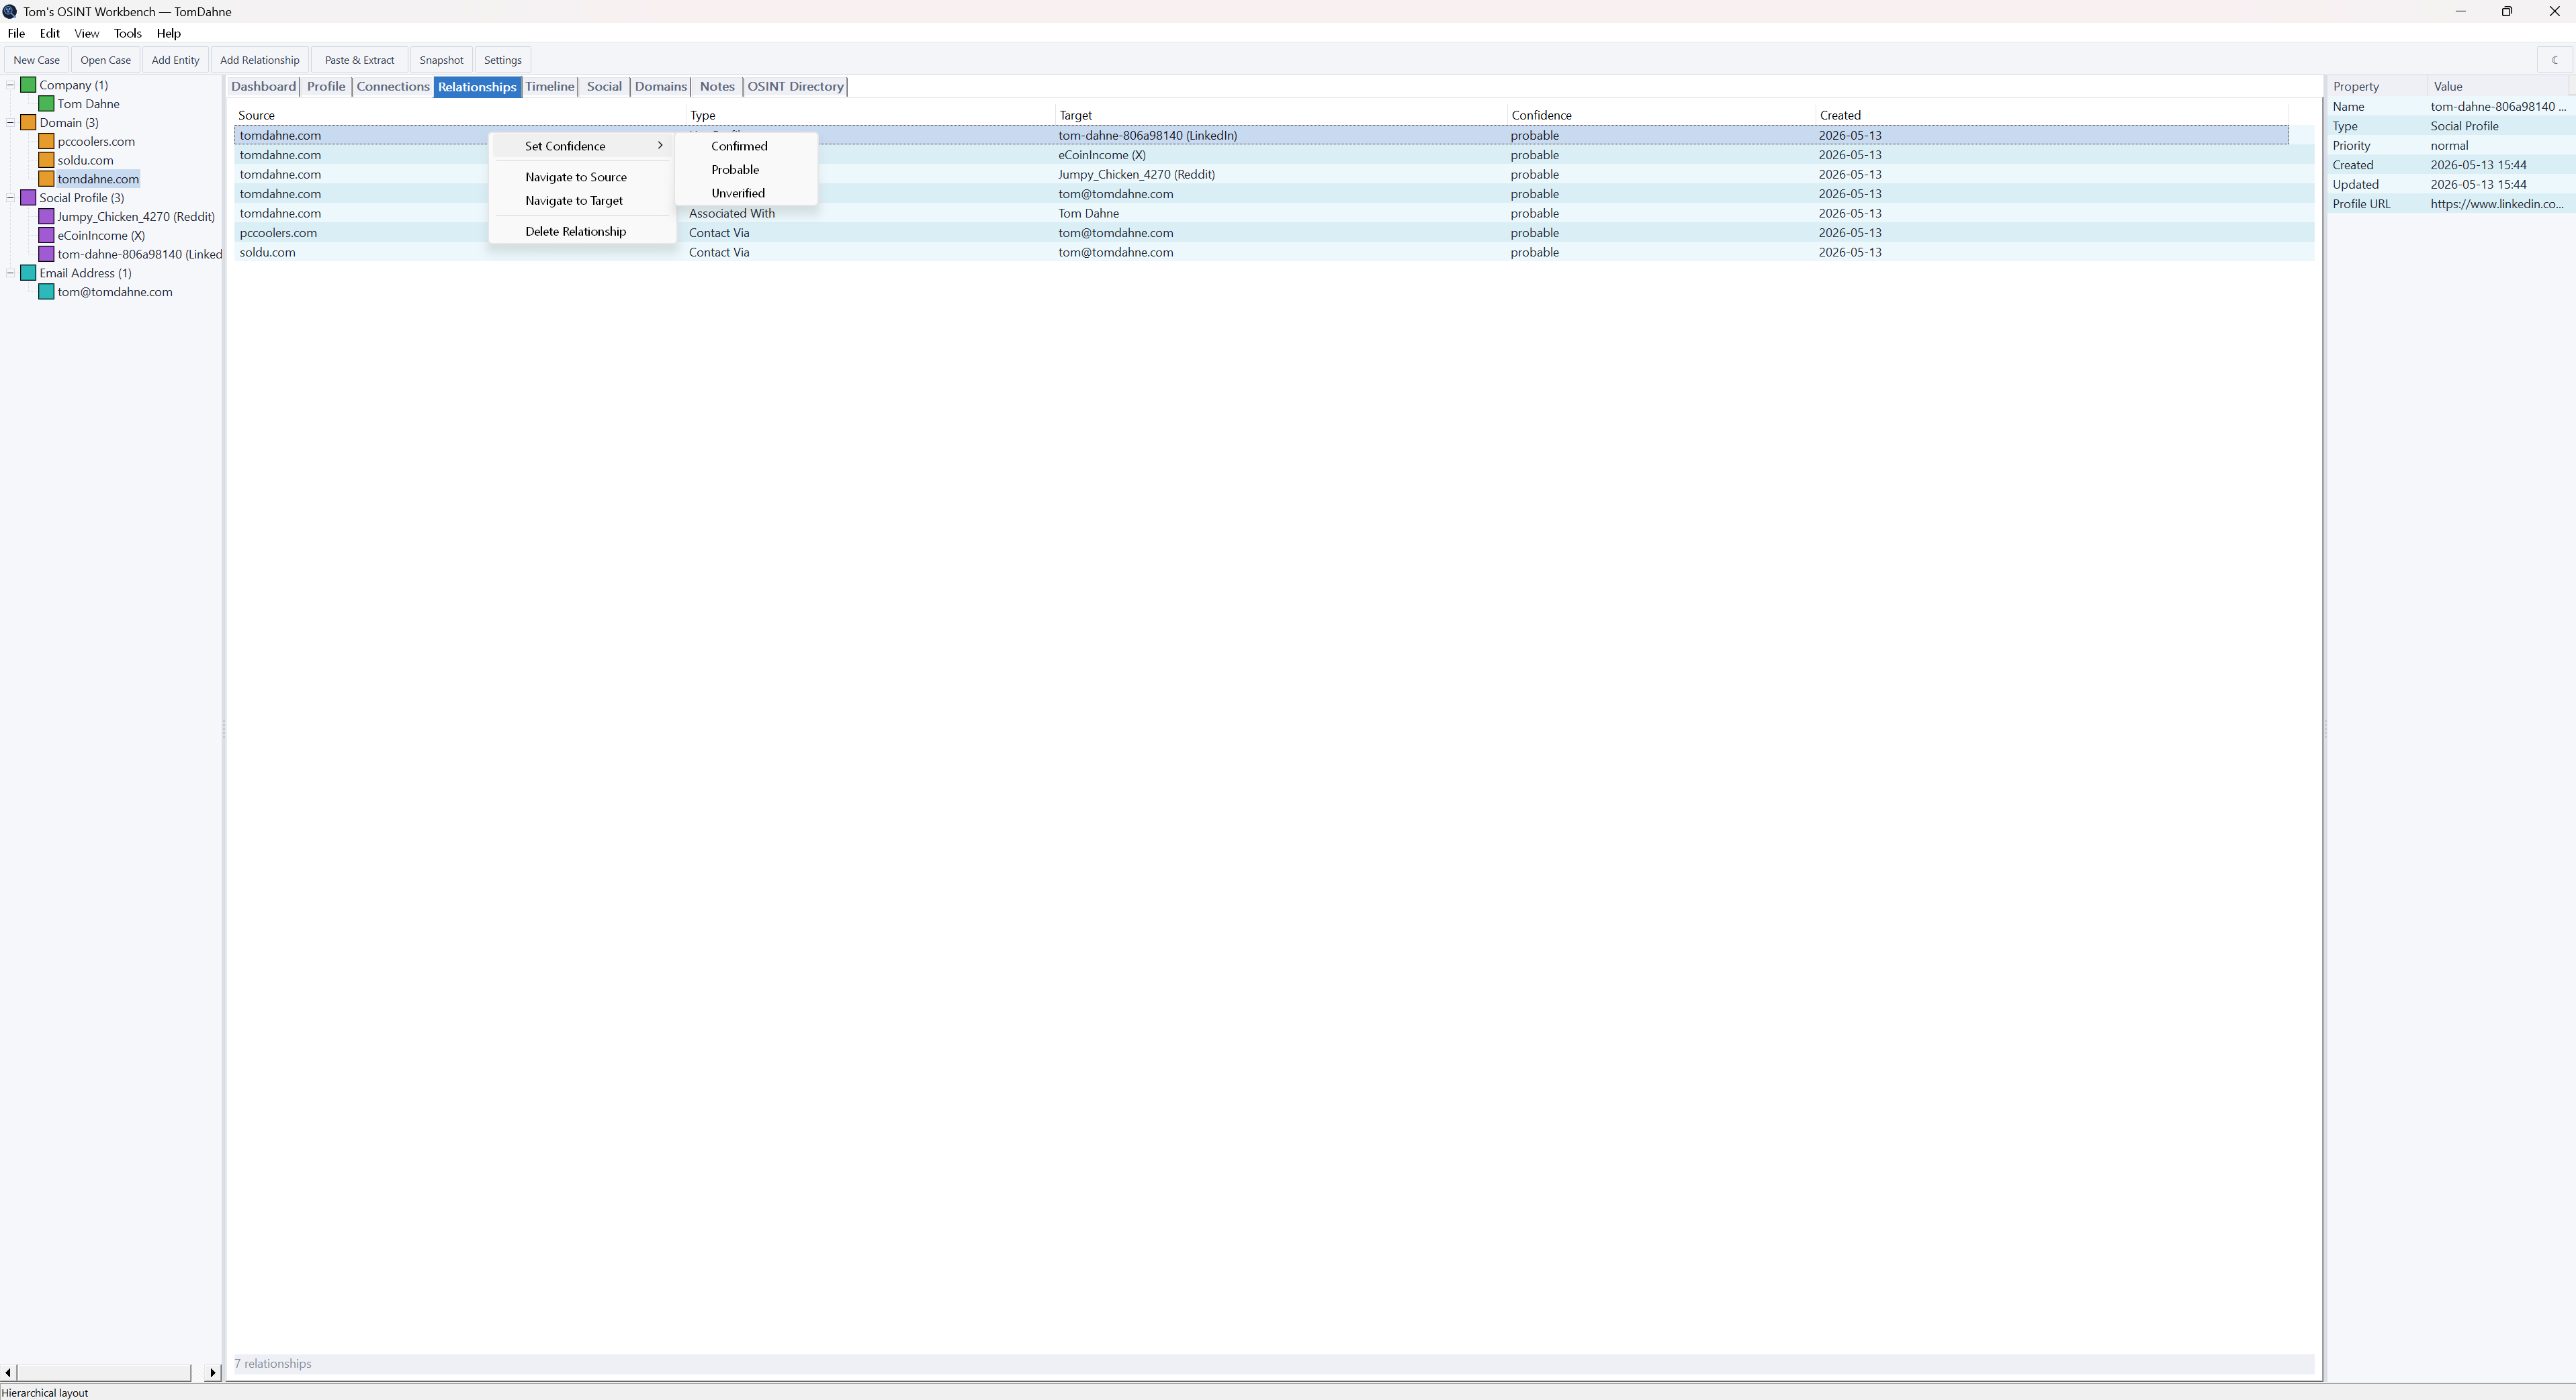Click the purple icon beside Jumpy_Chicken_4270 (Reddit)
Viewport: 2576px width, 1400px height.
(x=46, y=217)
